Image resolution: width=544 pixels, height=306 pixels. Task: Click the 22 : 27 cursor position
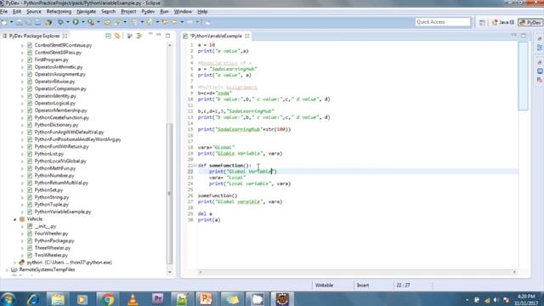(x=403, y=286)
